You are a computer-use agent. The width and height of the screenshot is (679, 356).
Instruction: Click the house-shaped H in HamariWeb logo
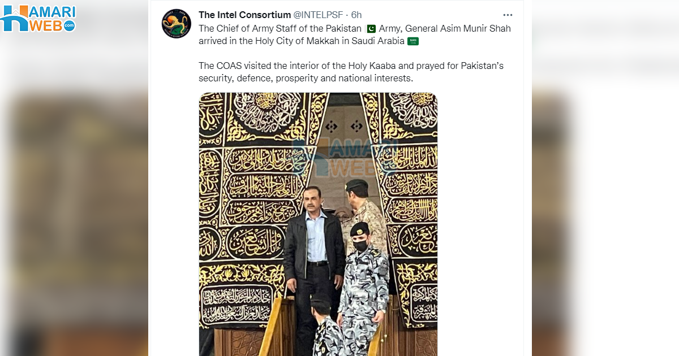click(x=14, y=20)
